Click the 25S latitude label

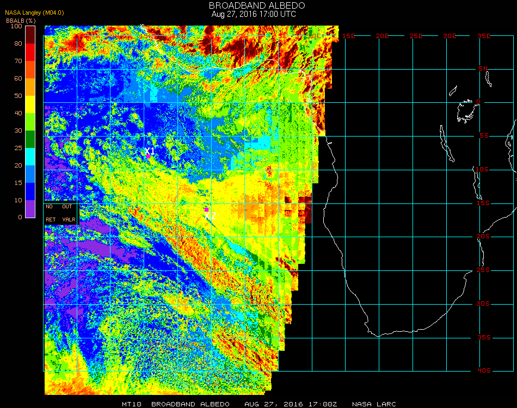click(483, 270)
